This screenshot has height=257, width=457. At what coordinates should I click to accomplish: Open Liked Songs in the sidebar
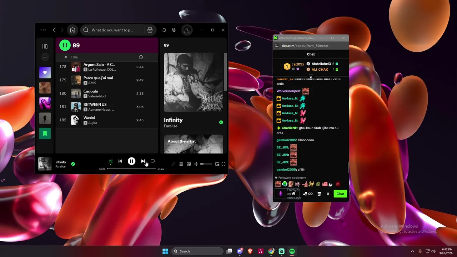tap(45, 73)
